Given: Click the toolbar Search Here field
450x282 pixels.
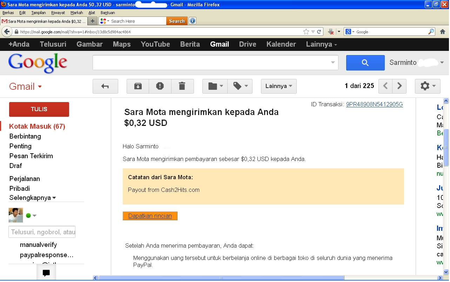Looking at the screenshot, I should click(x=138, y=21).
